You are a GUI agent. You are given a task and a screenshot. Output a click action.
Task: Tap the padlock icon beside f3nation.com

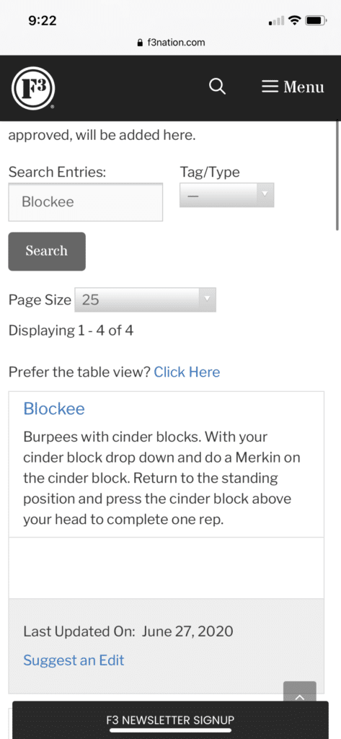139,43
